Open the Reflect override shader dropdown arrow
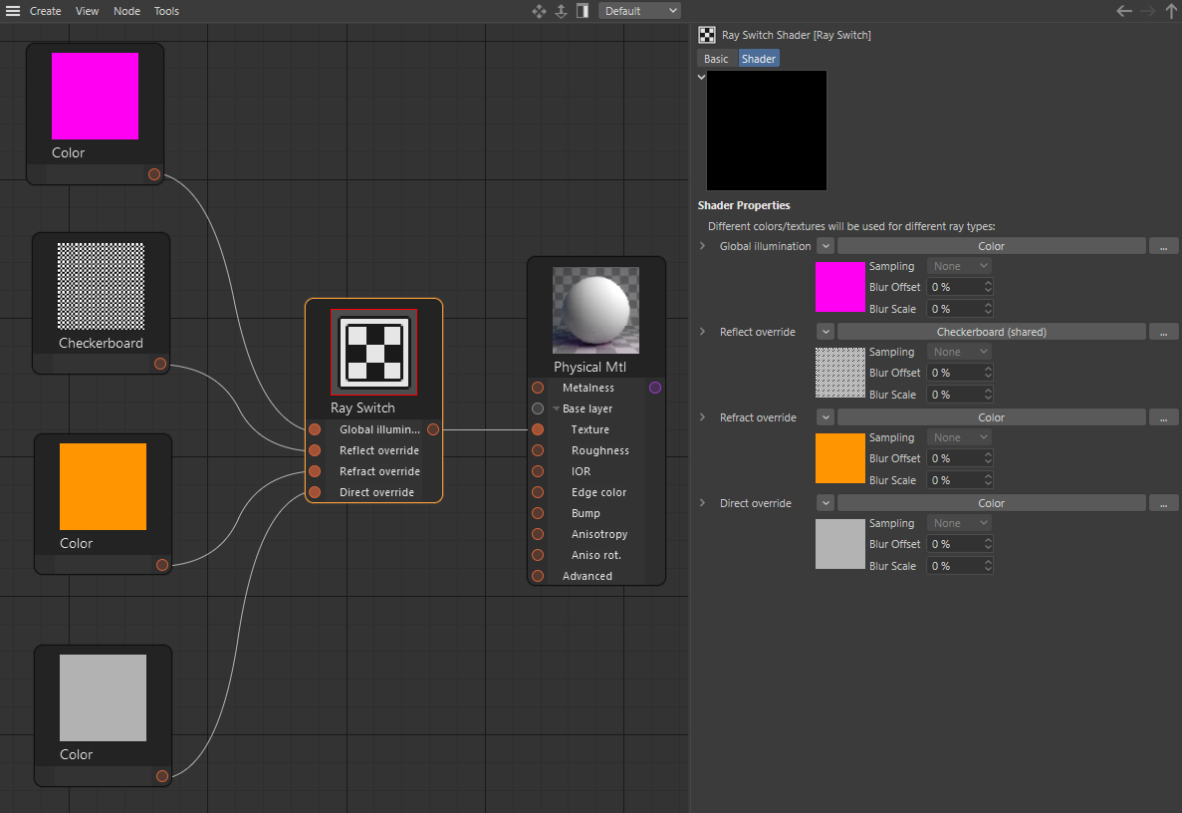The width and height of the screenshot is (1182, 813). 826,332
